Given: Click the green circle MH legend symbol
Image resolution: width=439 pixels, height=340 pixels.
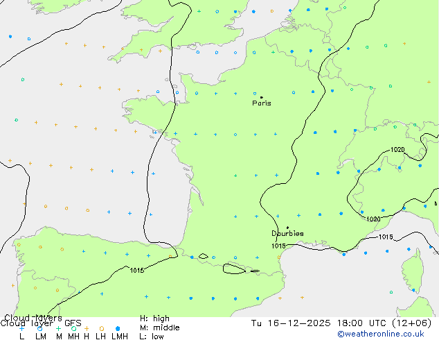Looking at the screenshot, I should pyautogui.click(x=73, y=328).
